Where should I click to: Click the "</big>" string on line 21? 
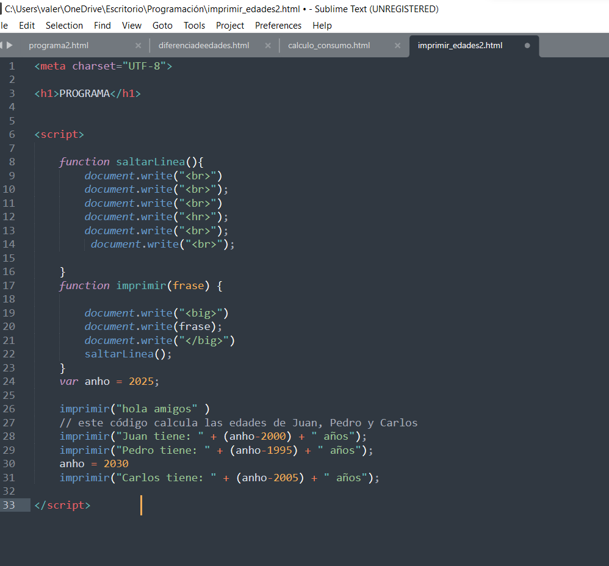204,340
